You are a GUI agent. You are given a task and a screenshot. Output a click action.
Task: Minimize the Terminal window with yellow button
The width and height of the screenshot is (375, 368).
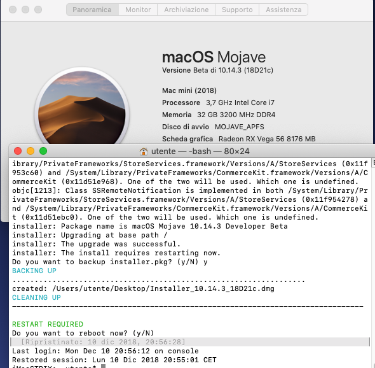tap(31, 151)
